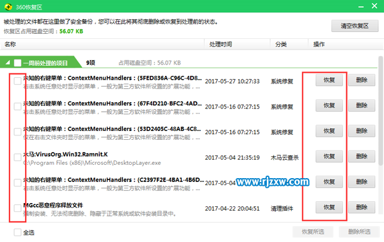This screenshot has height=242, width=384.
Task: Restore the VirusOrg.Win32.Ramnit.K item
Action: (329, 156)
